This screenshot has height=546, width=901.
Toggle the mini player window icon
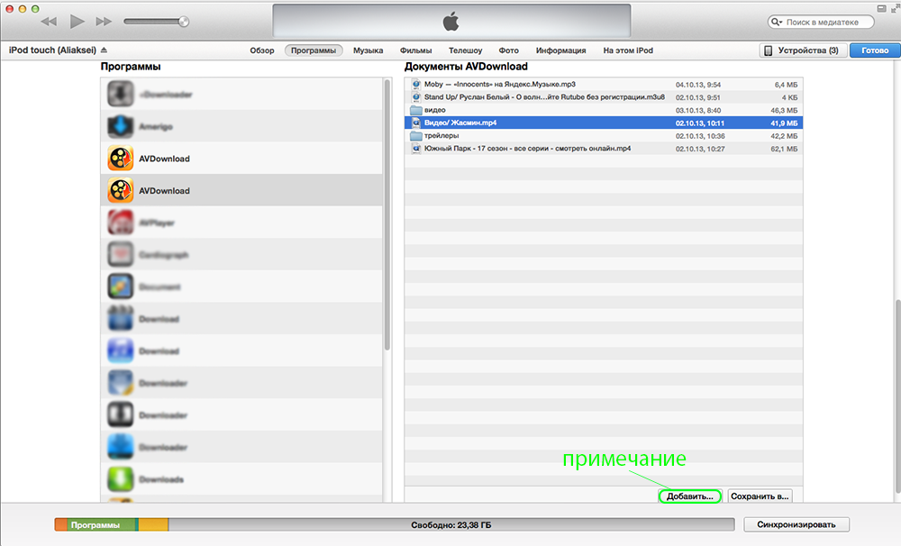pyautogui.click(x=881, y=8)
